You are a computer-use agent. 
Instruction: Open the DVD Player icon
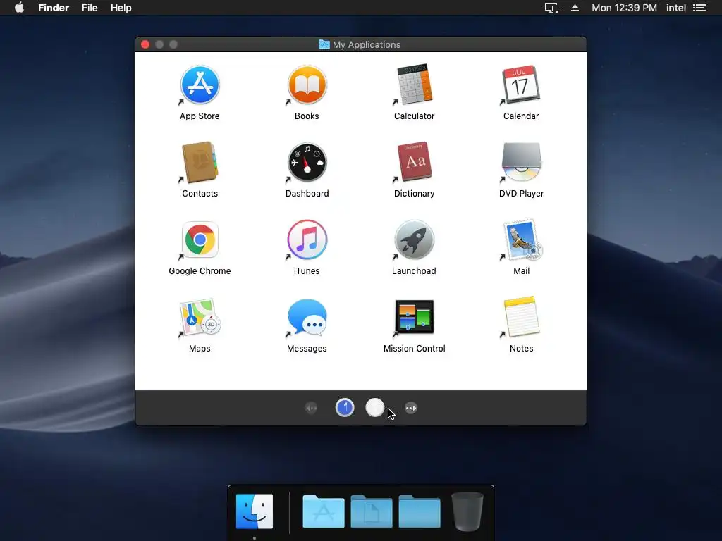pyautogui.click(x=521, y=162)
